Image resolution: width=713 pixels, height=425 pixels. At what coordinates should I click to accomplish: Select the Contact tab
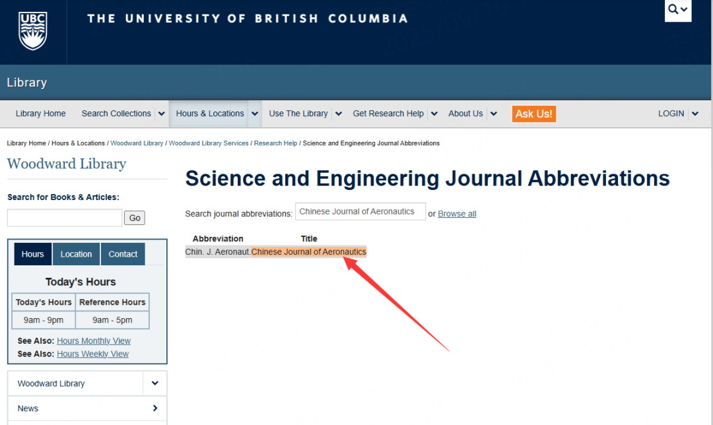click(123, 254)
